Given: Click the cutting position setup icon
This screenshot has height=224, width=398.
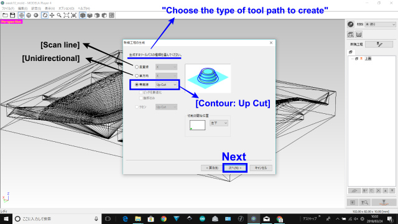Looking at the screenshot, I should tap(353, 202).
